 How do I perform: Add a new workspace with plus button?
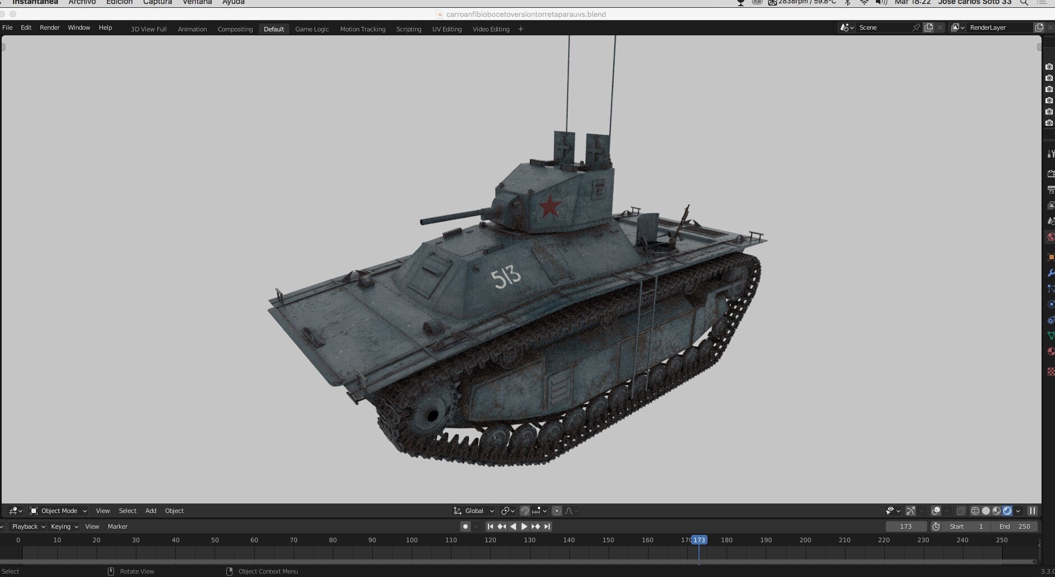coord(520,29)
